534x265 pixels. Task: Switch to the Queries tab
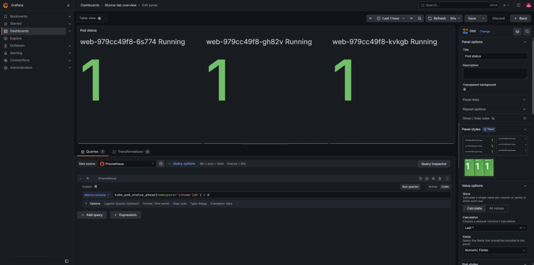tap(93, 152)
